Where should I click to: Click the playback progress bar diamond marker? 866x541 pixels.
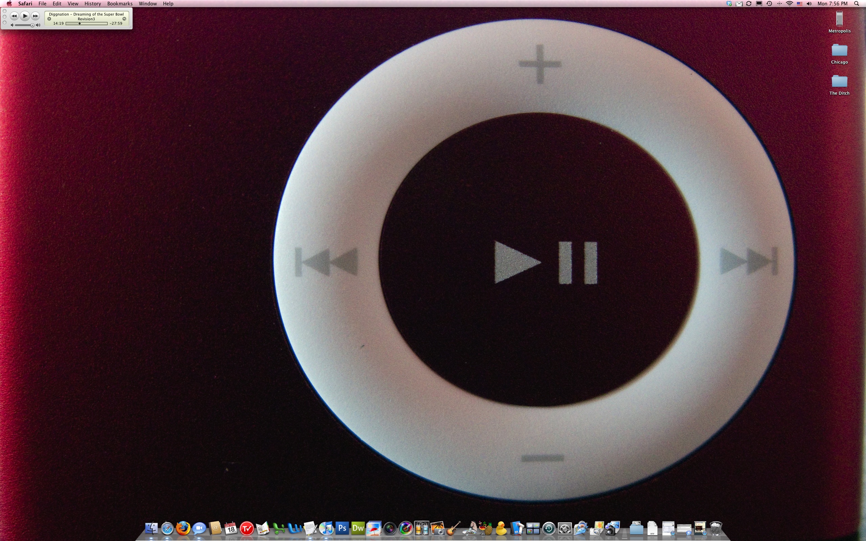(79, 24)
